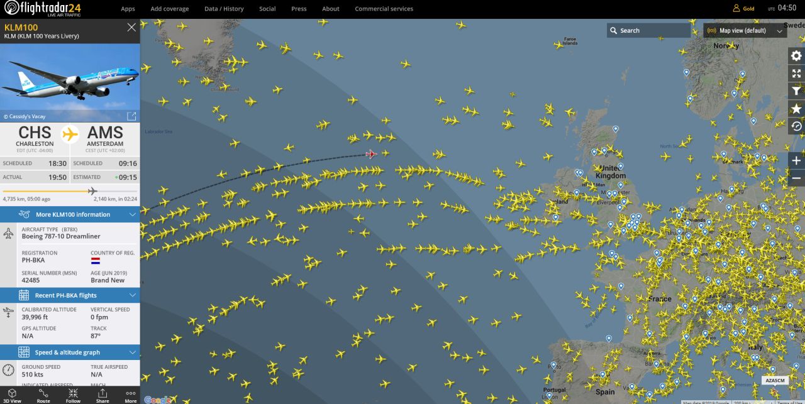Expand the Speed & altitude graph section
Viewport: 805px width, 404px height.
[70, 352]
